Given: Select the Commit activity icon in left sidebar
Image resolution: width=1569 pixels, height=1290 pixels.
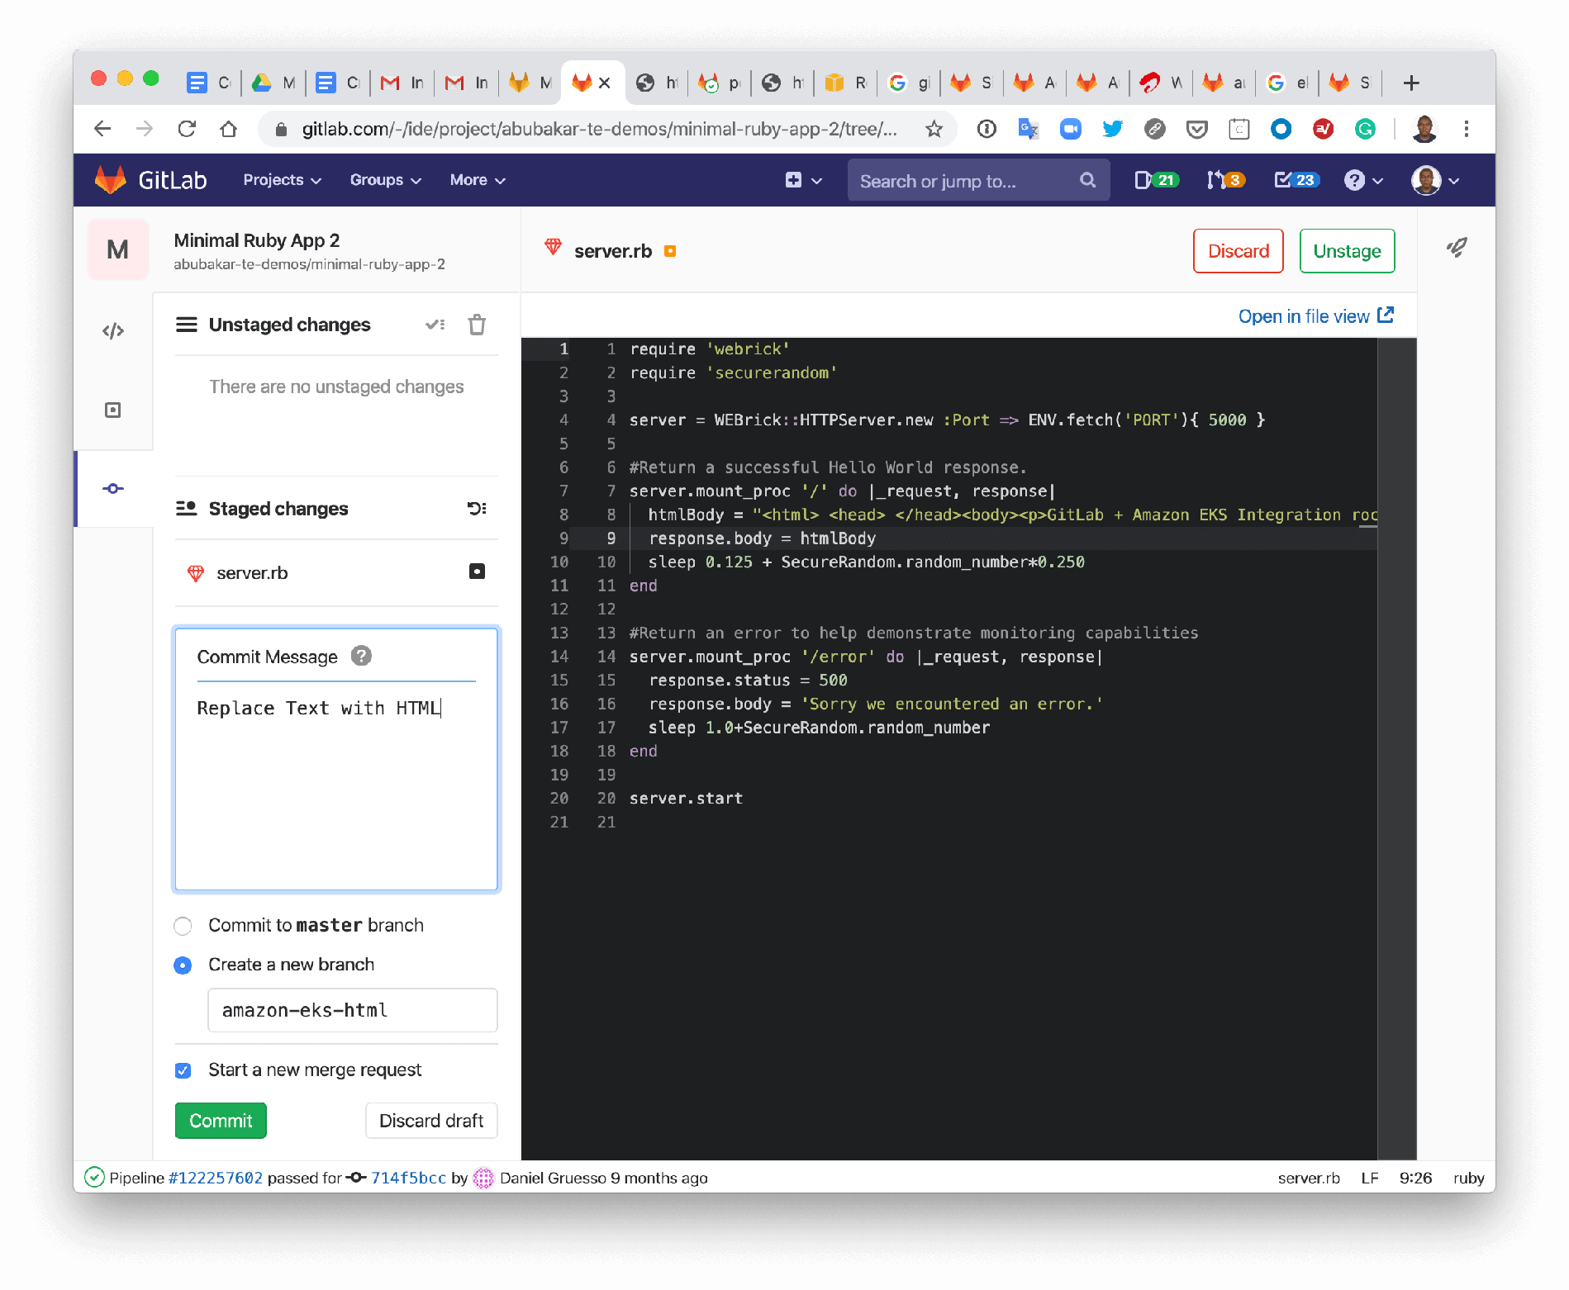Looking at the screenshot, I should click(x=113, y=489).
